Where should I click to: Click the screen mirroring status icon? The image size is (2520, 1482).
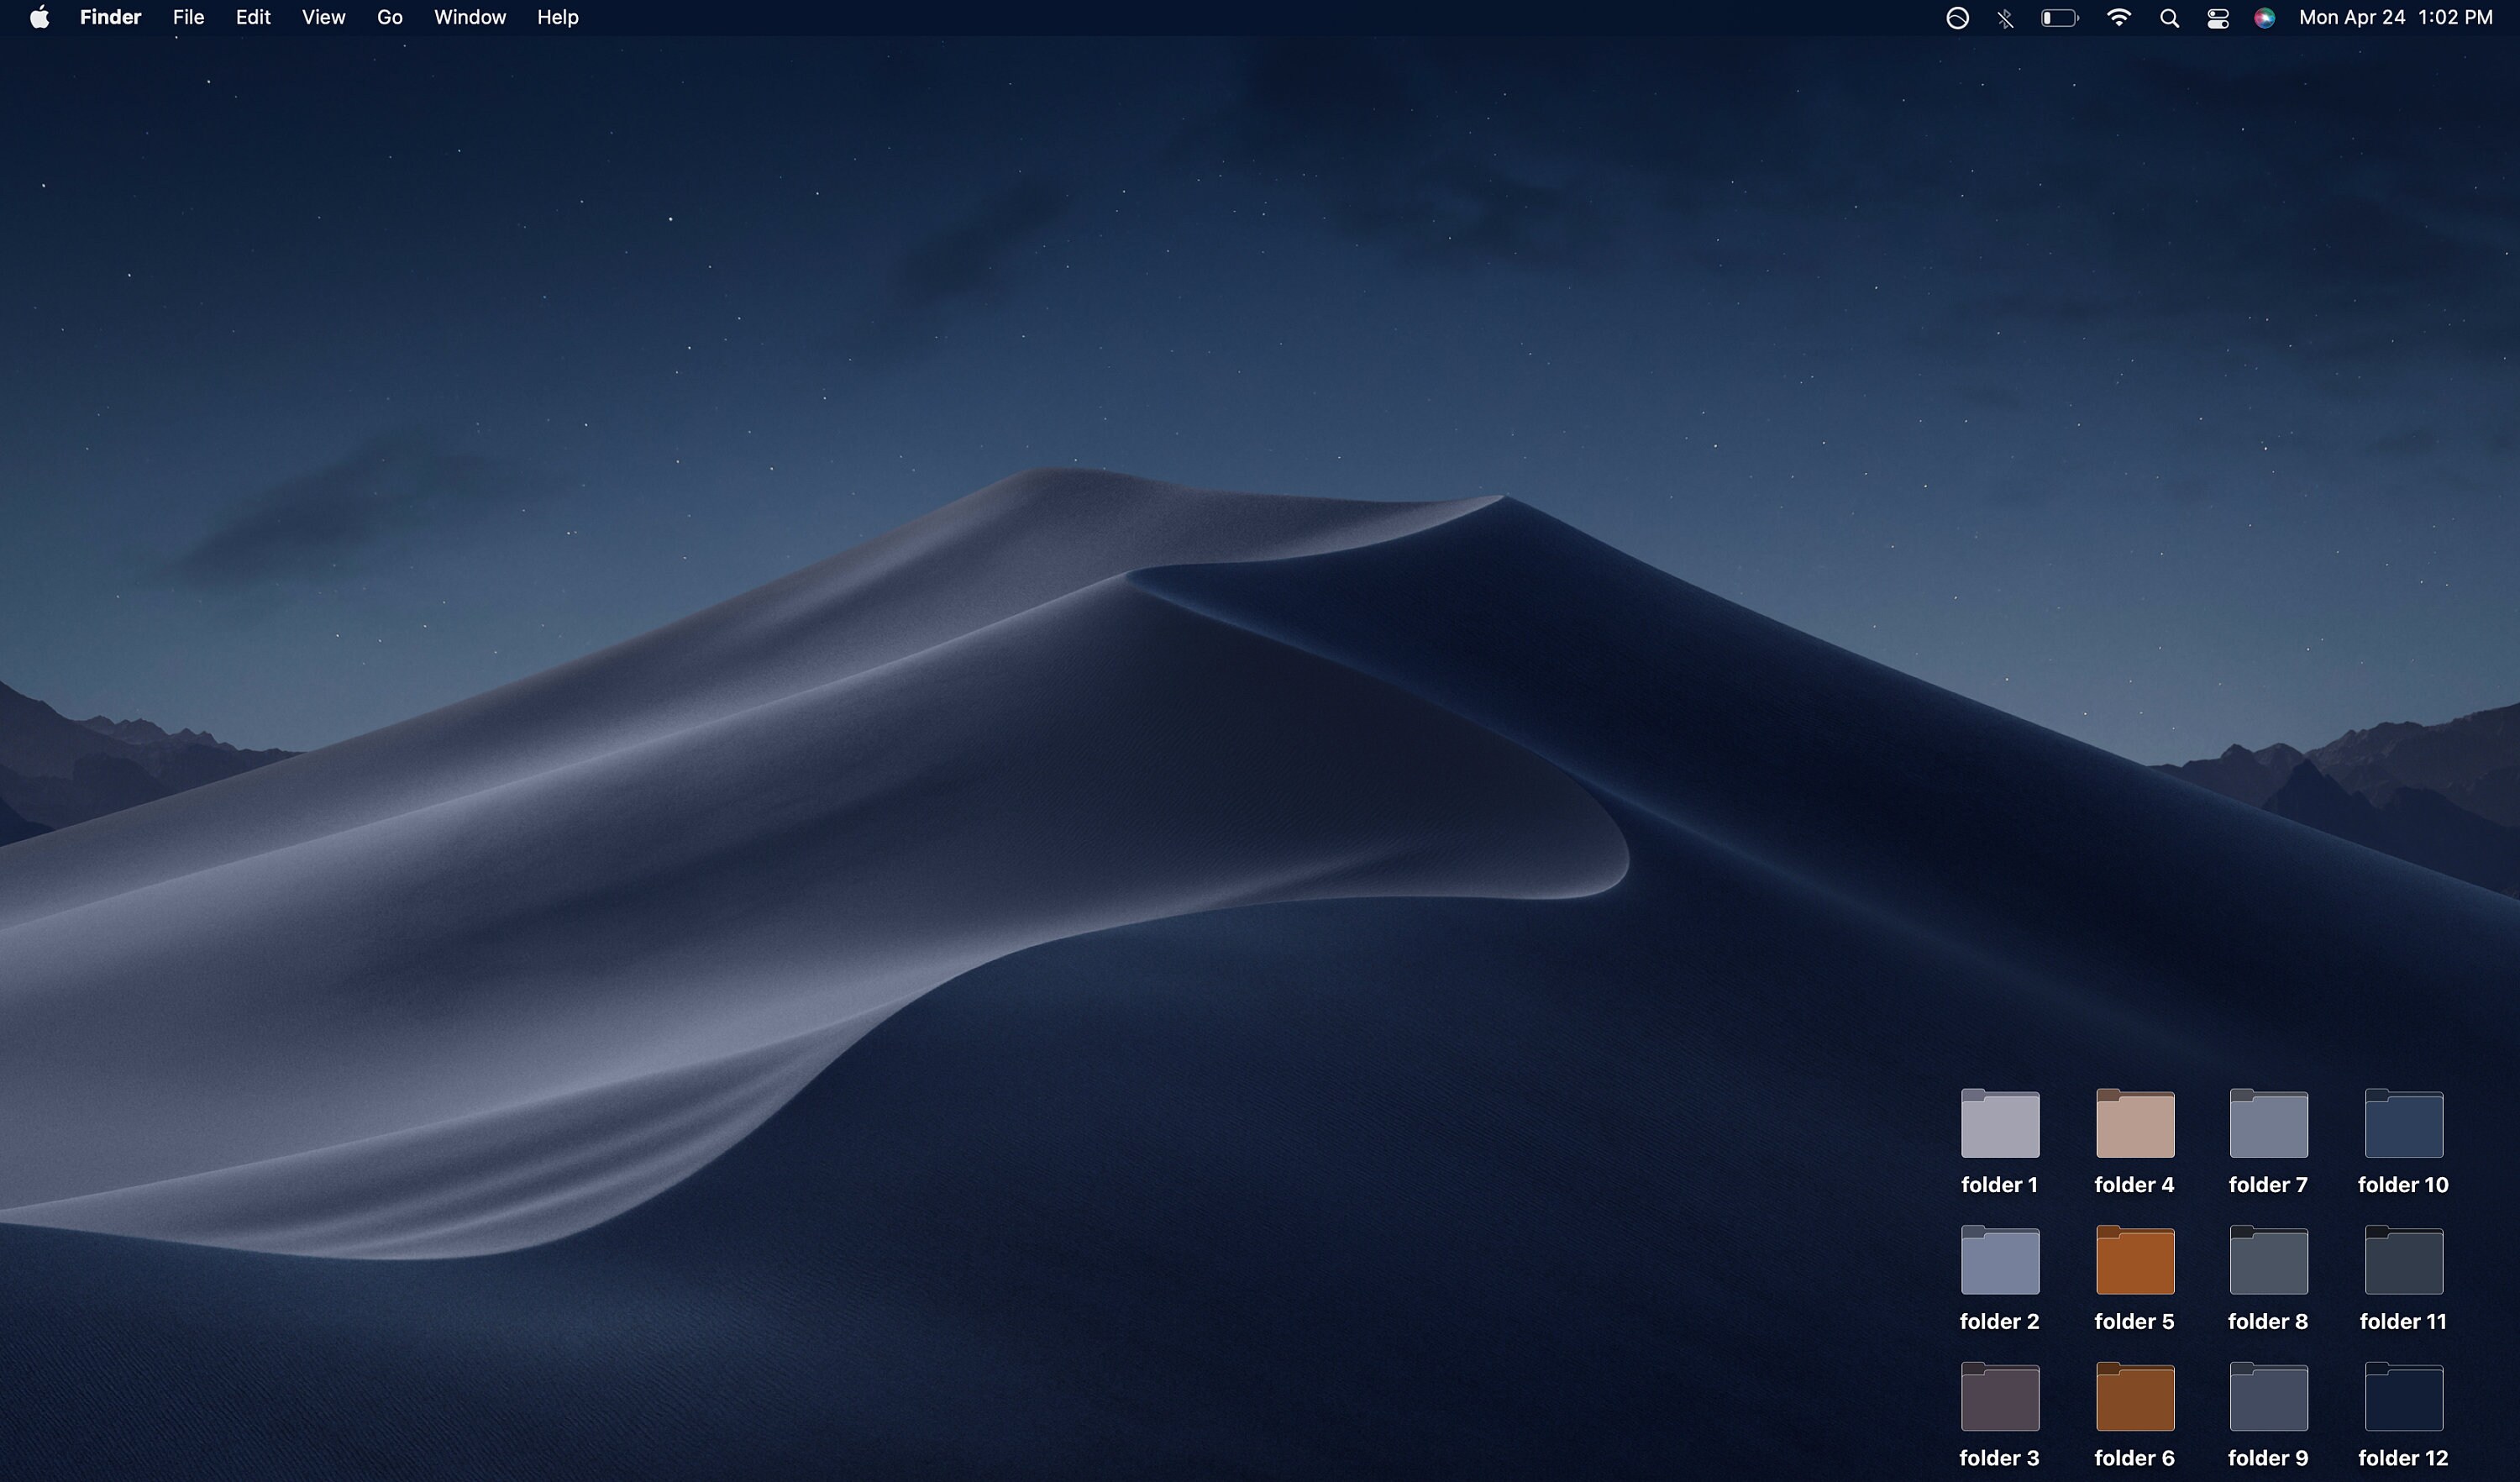point(1957,17)
